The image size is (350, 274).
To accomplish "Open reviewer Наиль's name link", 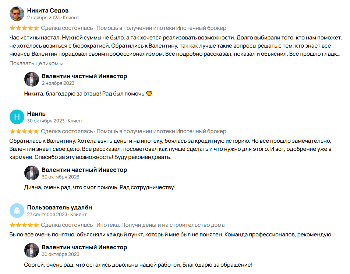I will [x=36, y=114].
